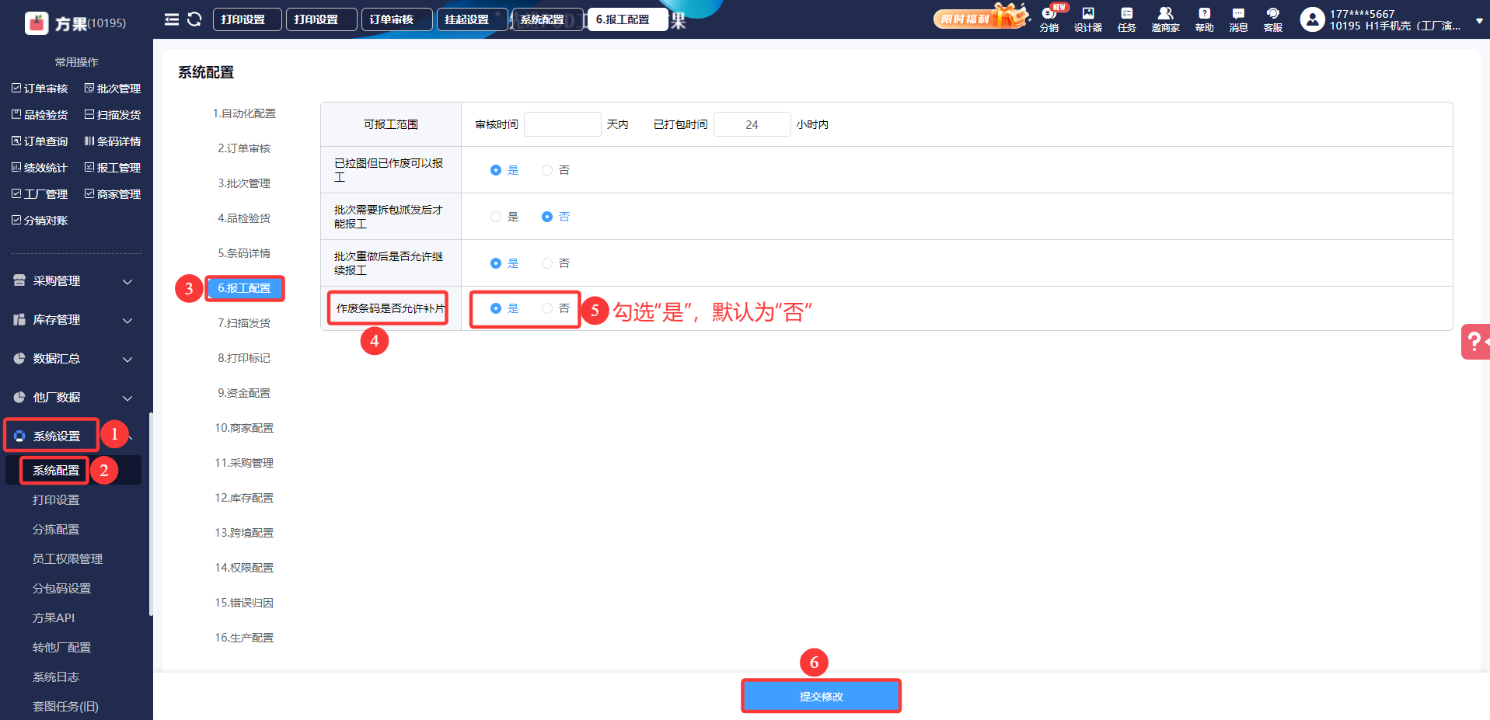This screenshot has height=720, width=1490.
Task: Collapse the 系统设置 menu
Action: tap(76, 436)
